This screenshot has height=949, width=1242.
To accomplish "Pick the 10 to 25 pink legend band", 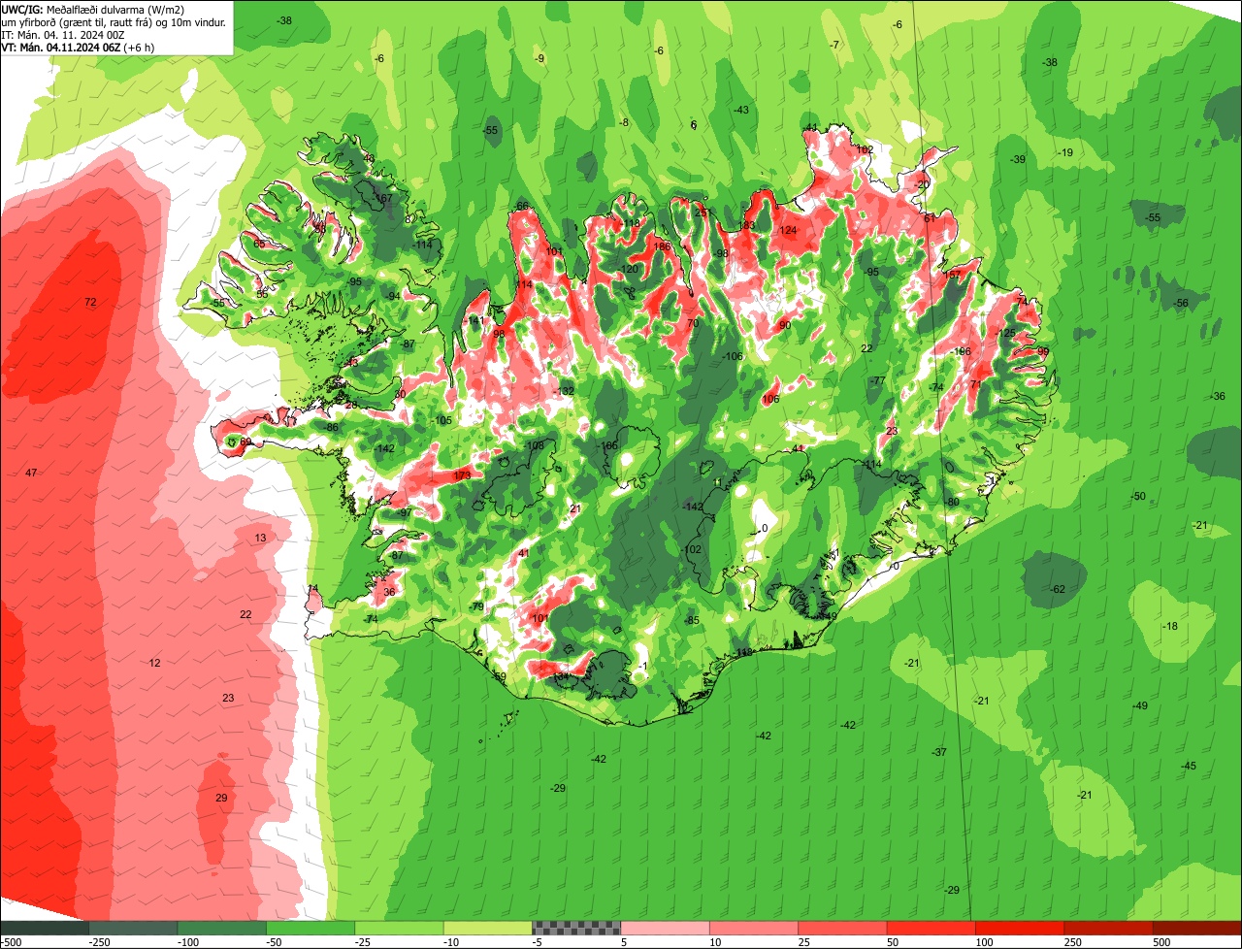I will 754,928.
